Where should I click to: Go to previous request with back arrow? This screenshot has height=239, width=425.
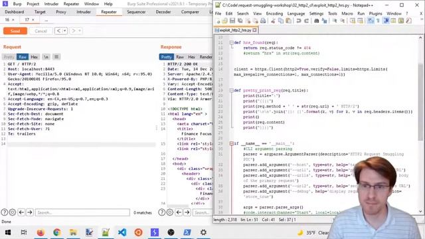[x=58, y=31]
